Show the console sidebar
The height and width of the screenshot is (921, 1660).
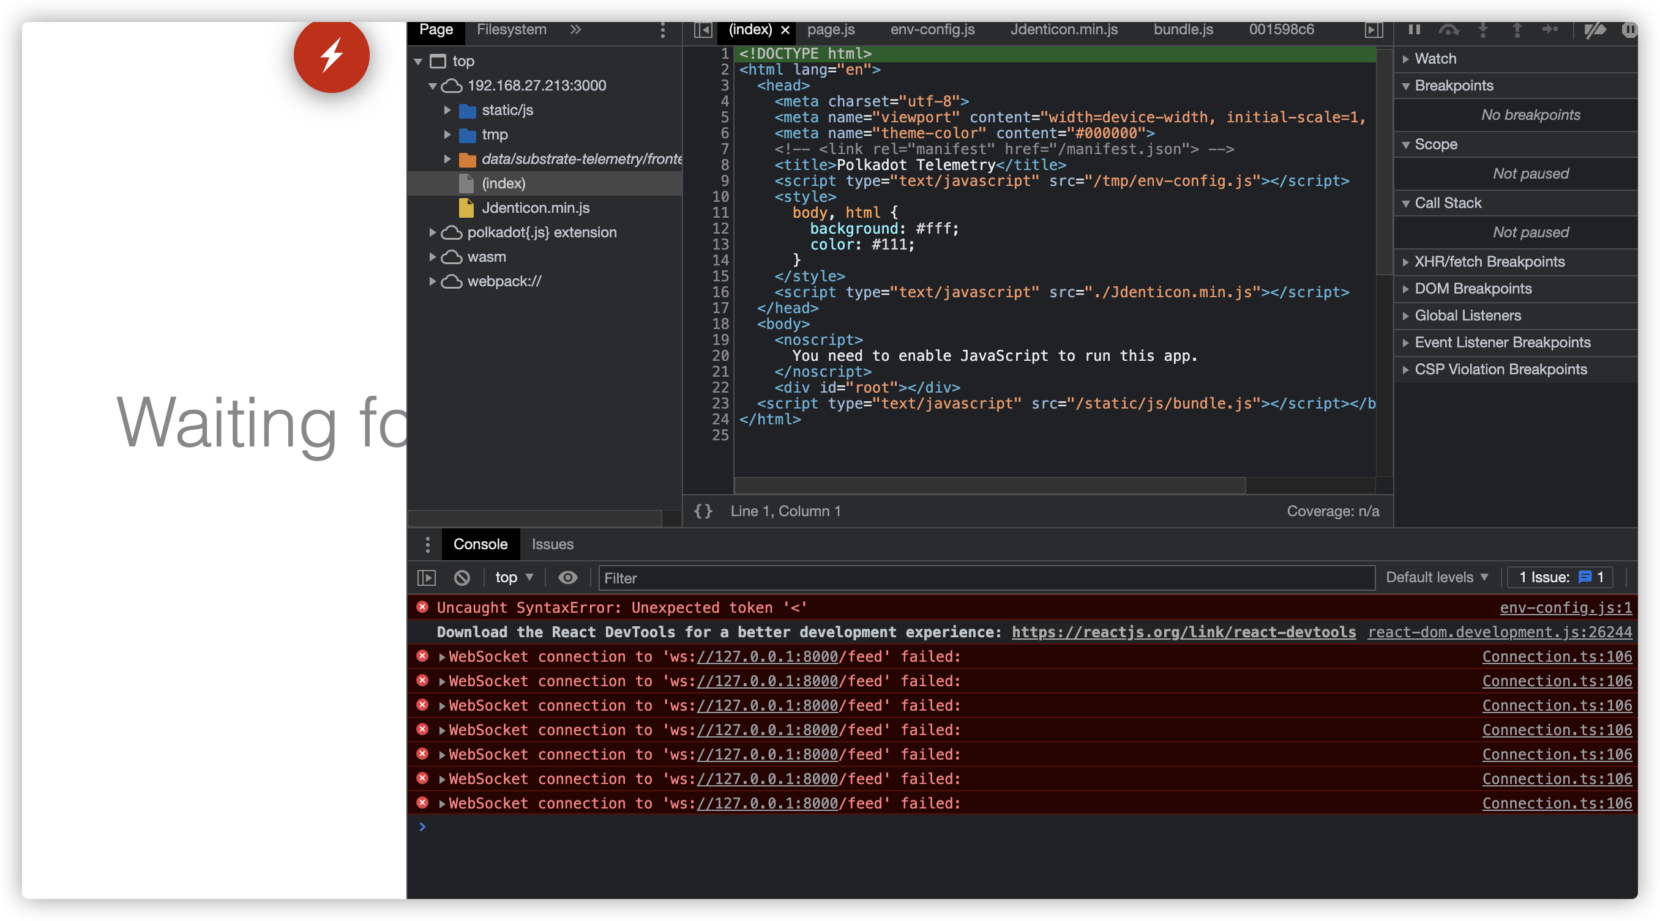click(x=427, y=577)
